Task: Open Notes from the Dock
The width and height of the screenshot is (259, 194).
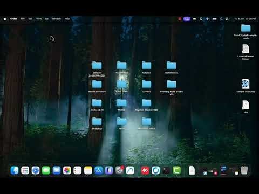Action: tap(88, 170)
